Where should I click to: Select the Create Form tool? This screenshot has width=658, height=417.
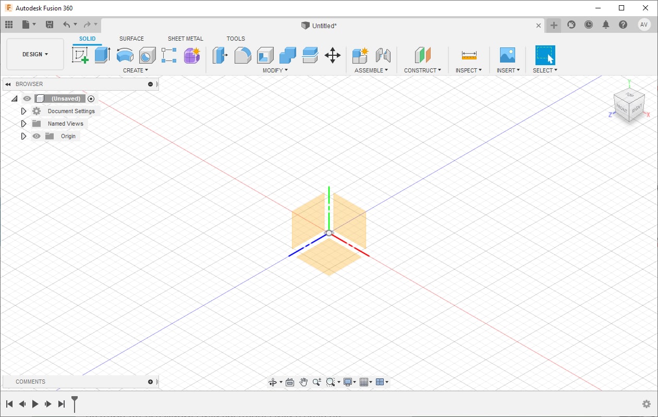192,55
